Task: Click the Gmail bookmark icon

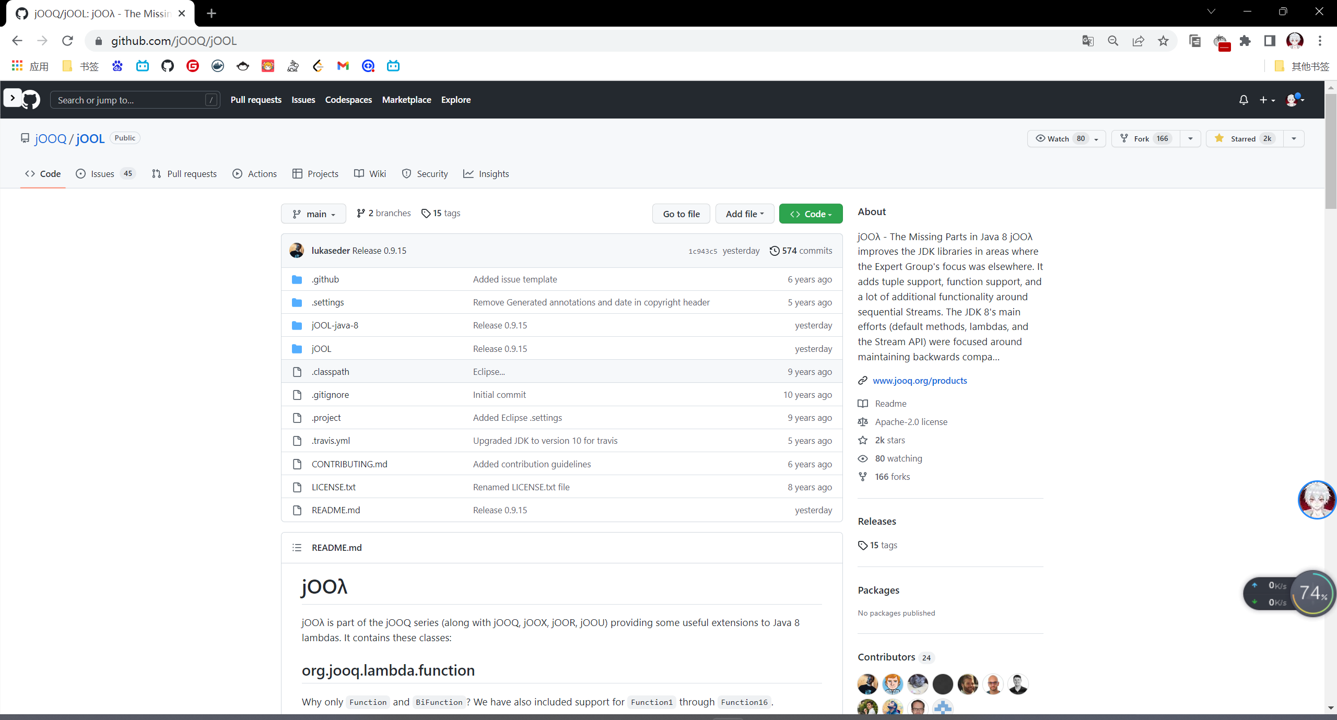Action: [343, 66]
